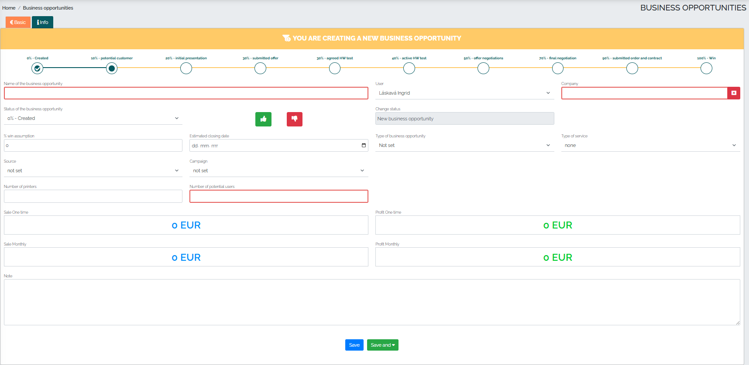Select the 20% - initial presentation stage

186,68
